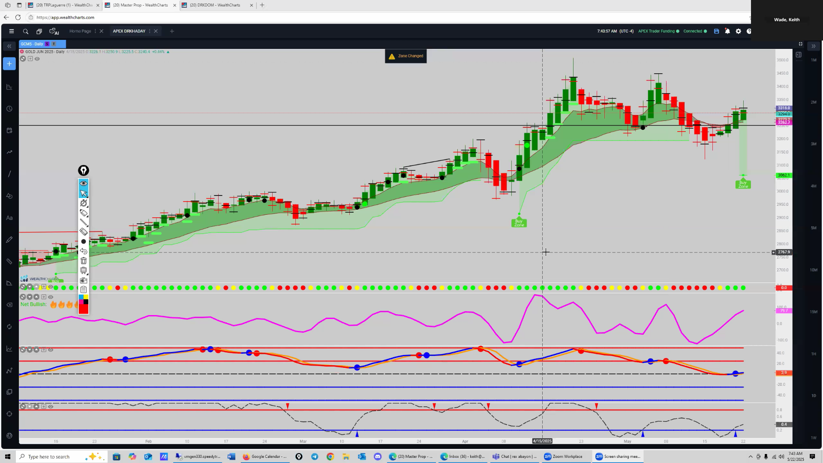Click the pen nib annotation toolbar handle
Screen dimensions: 823x463
(x=83, y=171)
